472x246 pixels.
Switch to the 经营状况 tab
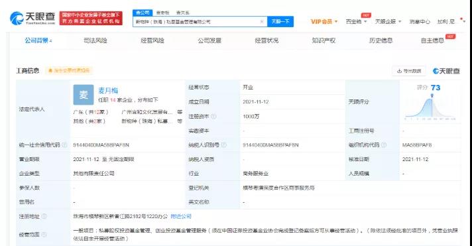point(266,40)
